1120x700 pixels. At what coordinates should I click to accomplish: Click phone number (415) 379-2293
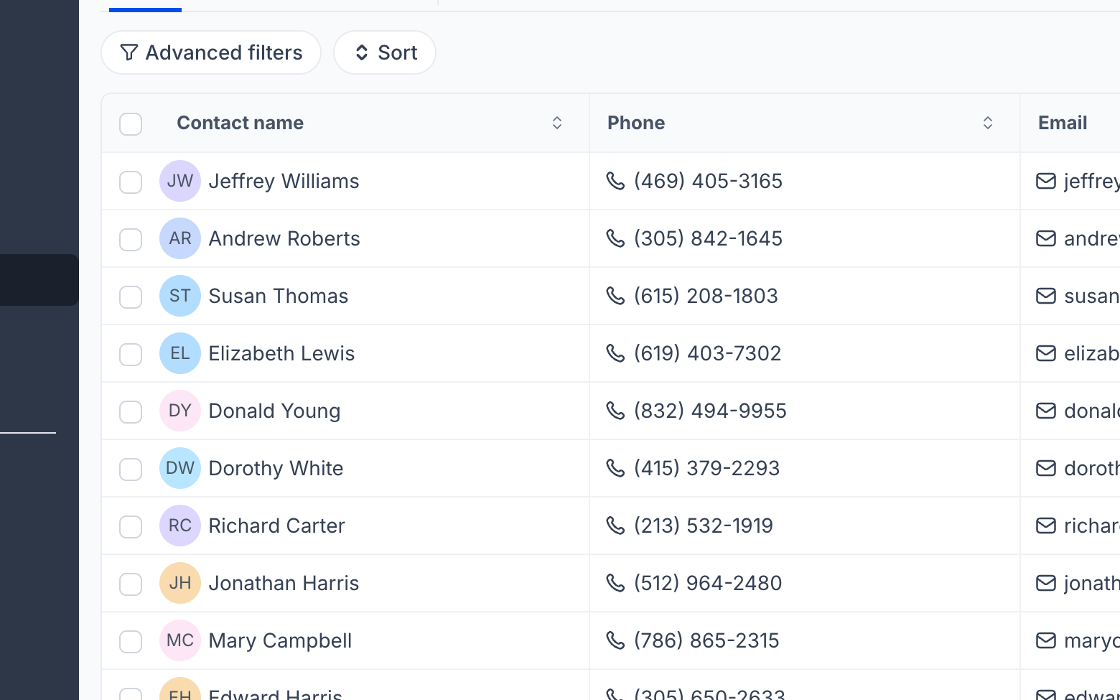(706, 468)
